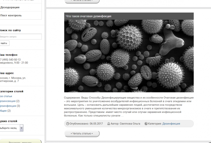This screenshot has height=143, width=211.
Task: Open the Дезинфекция link in the article meta
Action: pos(171,124)
